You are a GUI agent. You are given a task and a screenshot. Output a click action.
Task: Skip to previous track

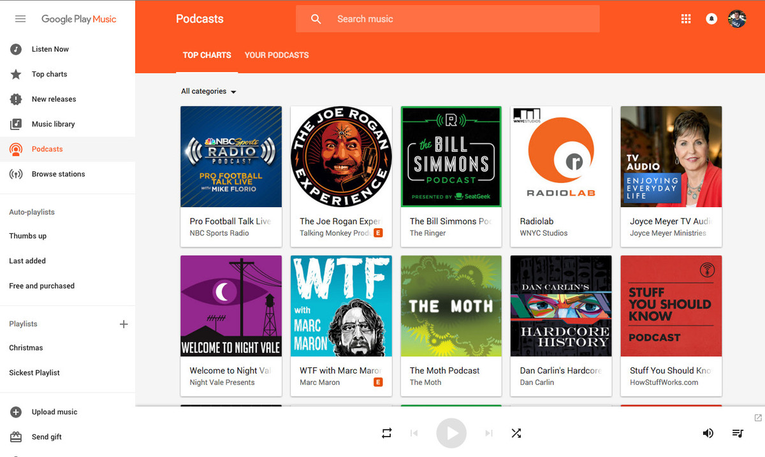coord(414,433)
